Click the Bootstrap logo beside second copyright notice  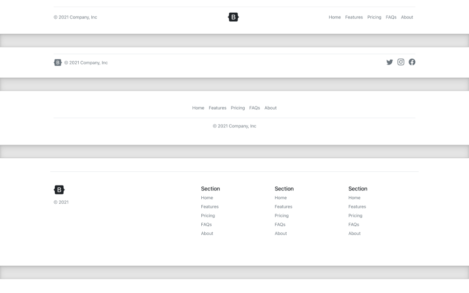pyautogui.click(x=58, y=63)
